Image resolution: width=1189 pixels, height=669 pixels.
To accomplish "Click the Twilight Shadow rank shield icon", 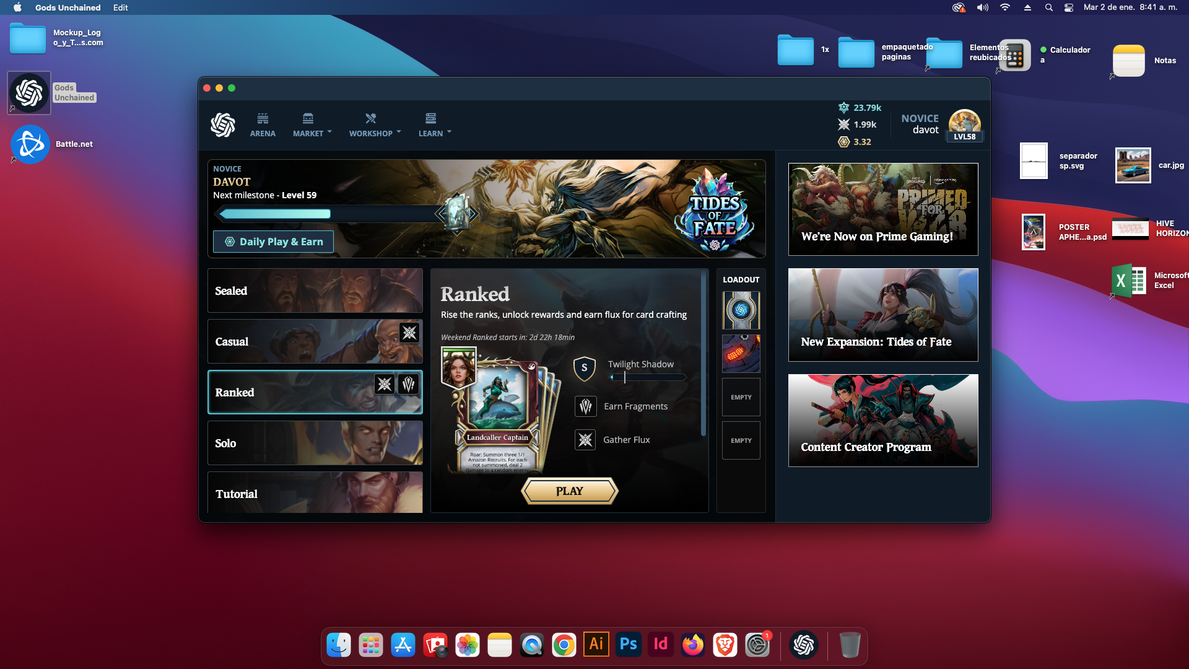I will coord(585,369).
